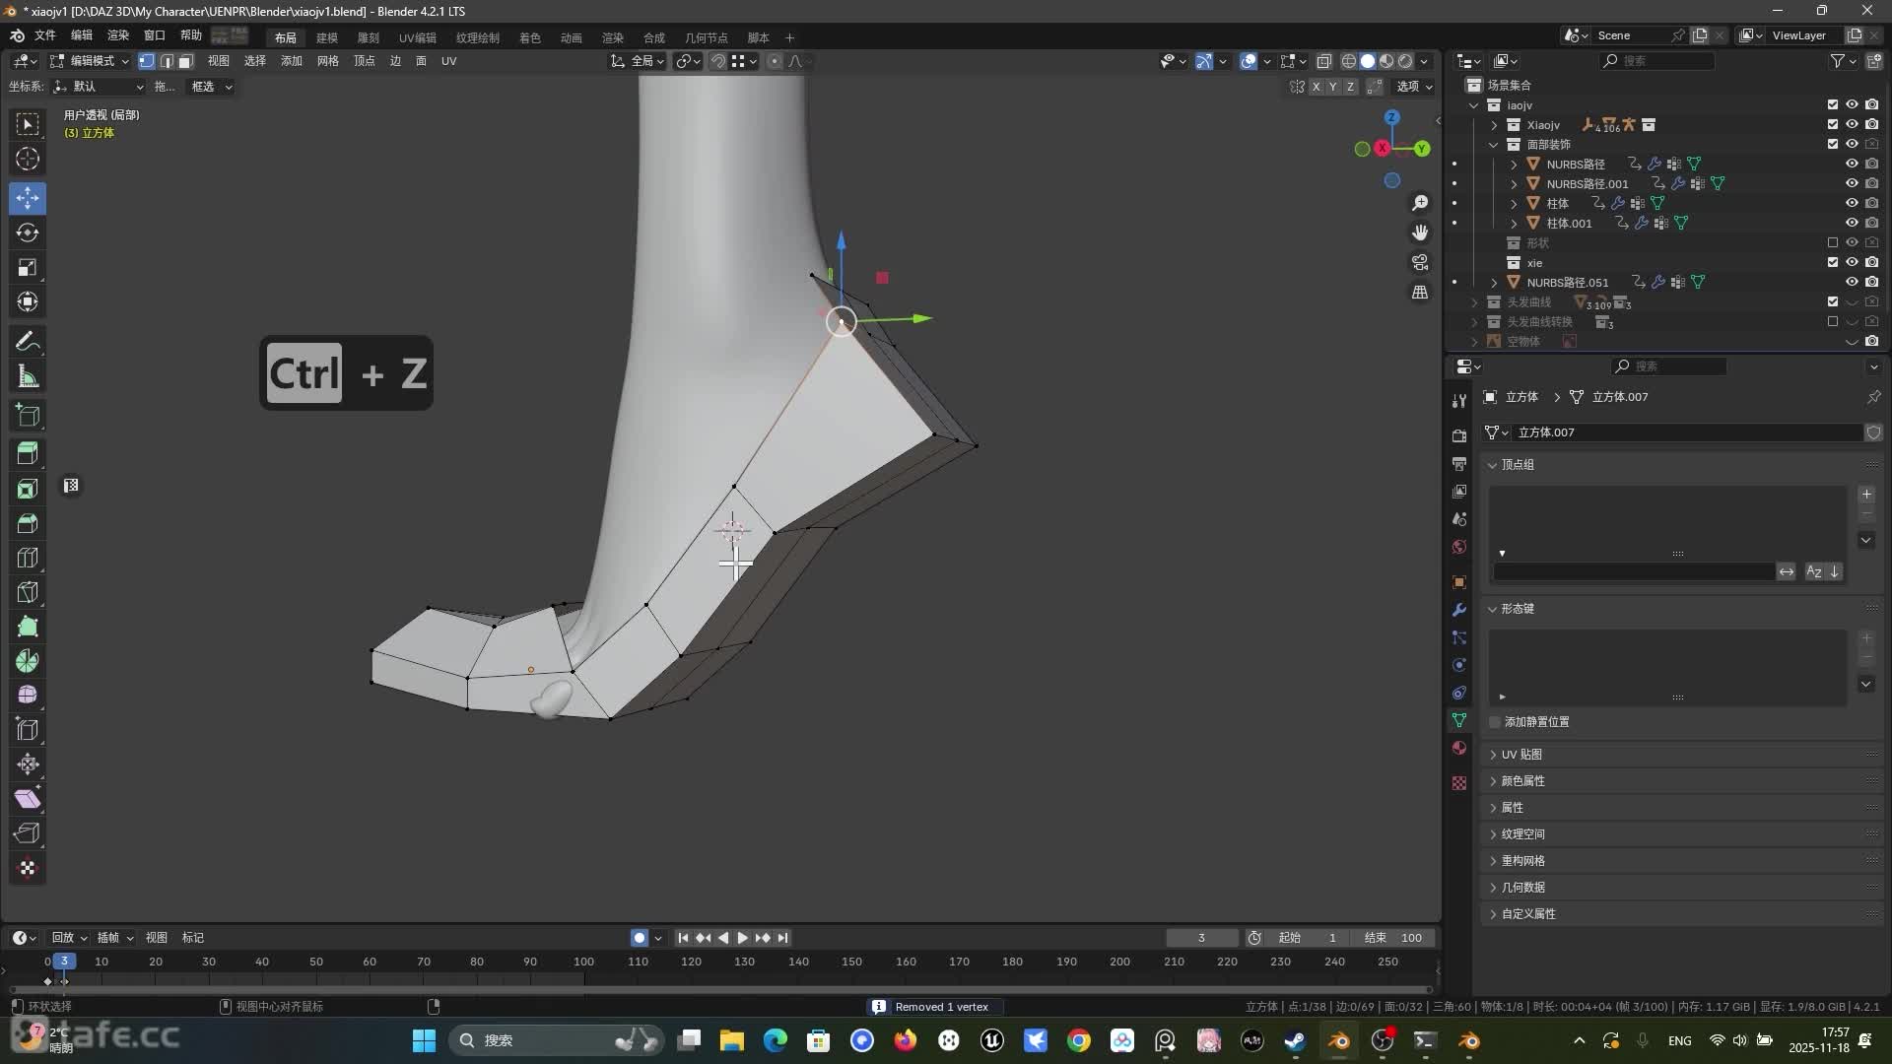Viewport: 1892px width, 1064px height.
Task: Activate the Annotate pencil tool
Action: point(28,342)
